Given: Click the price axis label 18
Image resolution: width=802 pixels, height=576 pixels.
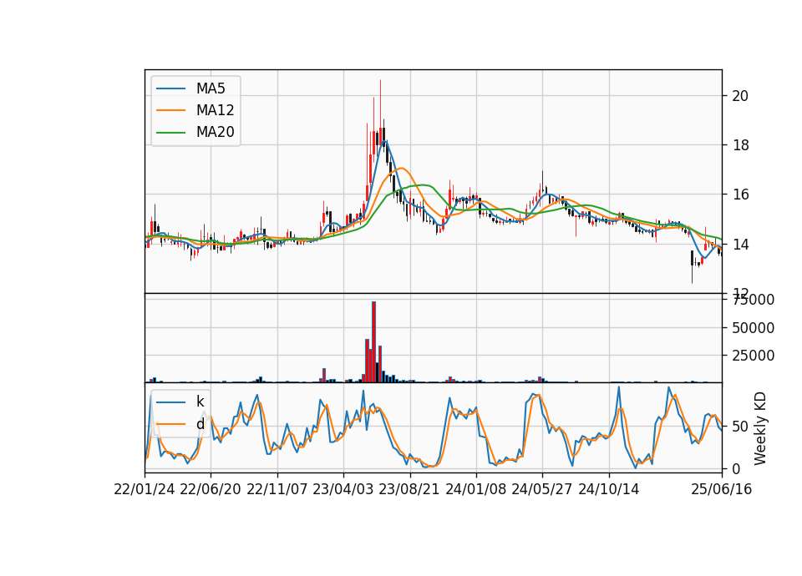Looking at the screenshot, I should tap(740, 145).
